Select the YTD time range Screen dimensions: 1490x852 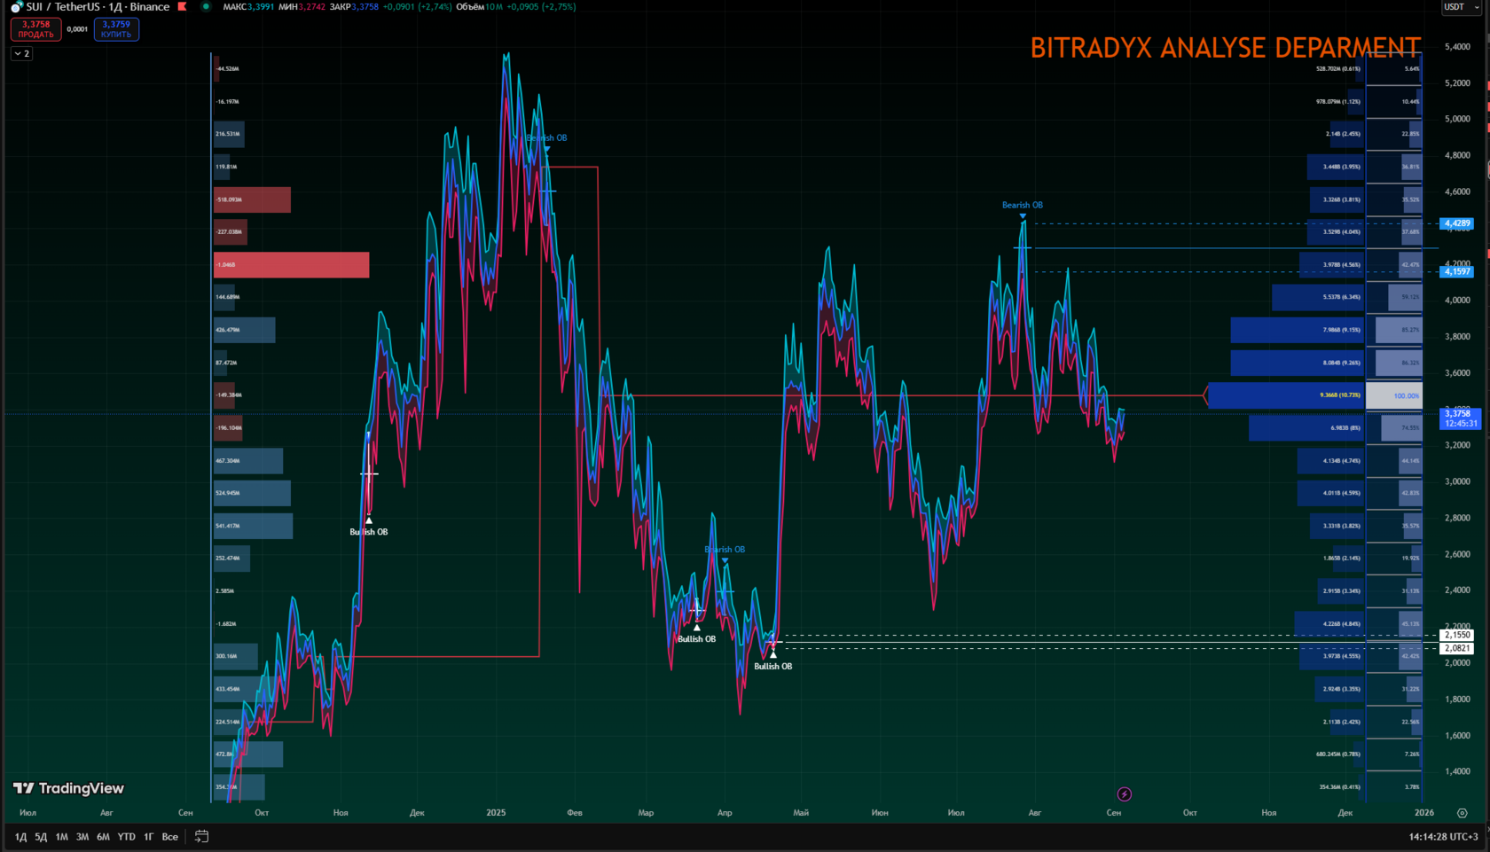coord(126,837)
